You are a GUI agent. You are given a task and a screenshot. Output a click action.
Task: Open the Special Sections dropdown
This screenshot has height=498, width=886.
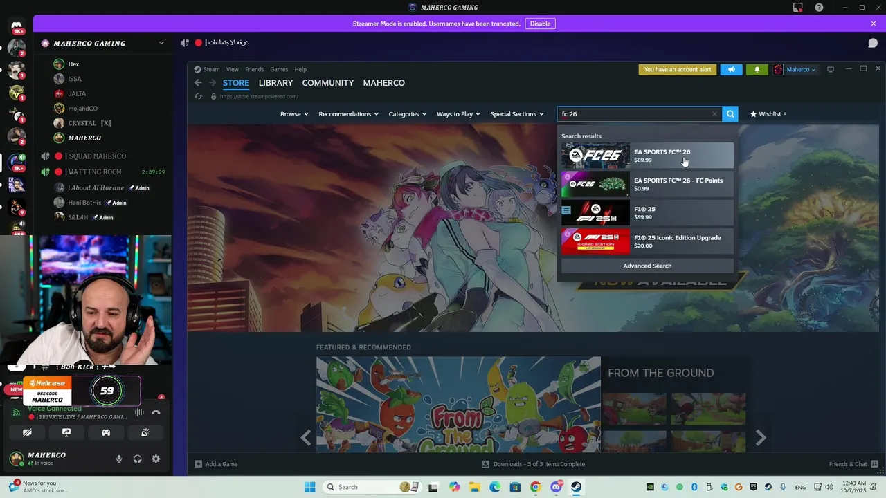517,114
